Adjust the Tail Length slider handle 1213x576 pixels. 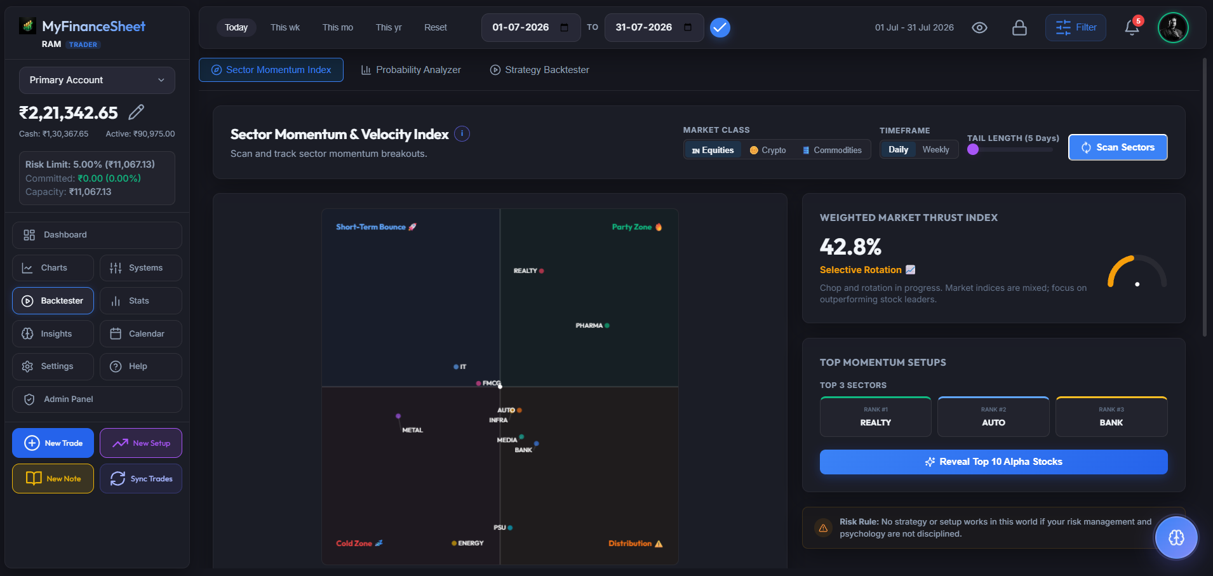click(973, 149)
